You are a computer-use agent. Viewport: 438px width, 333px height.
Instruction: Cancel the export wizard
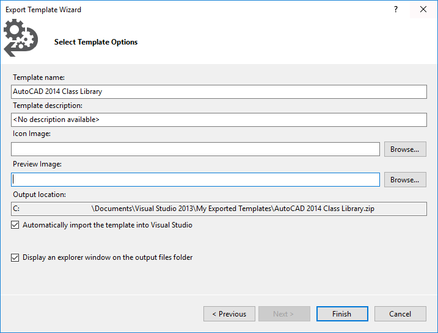click(x=400, y=314)
